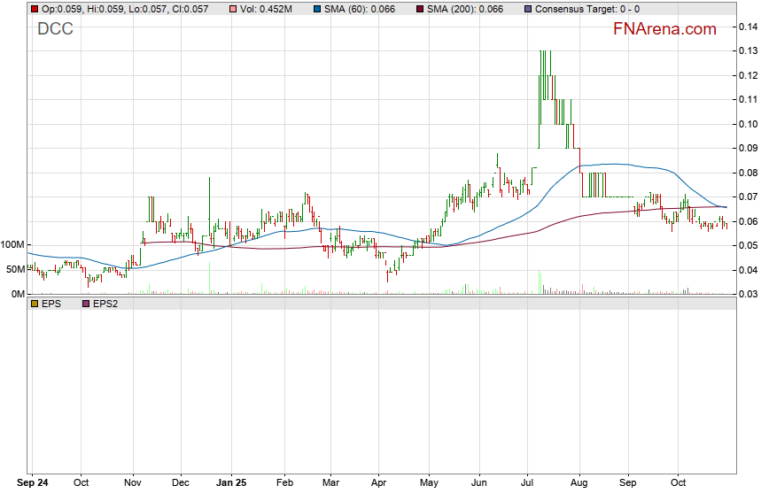Click the red OHLC price legend swatch
The image size is (761, 501).
point(35,9)
